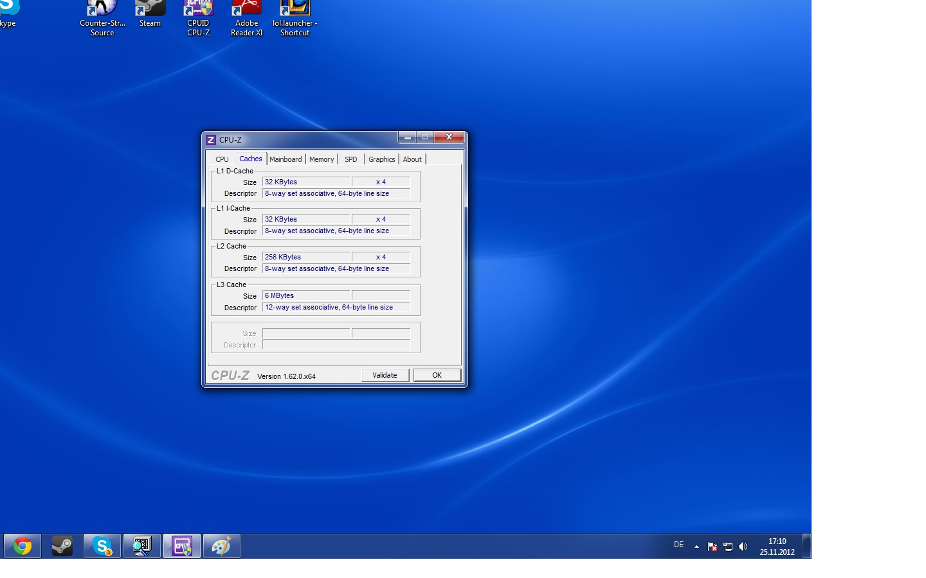Open the volume speaker icon

[x=743, y=547]
